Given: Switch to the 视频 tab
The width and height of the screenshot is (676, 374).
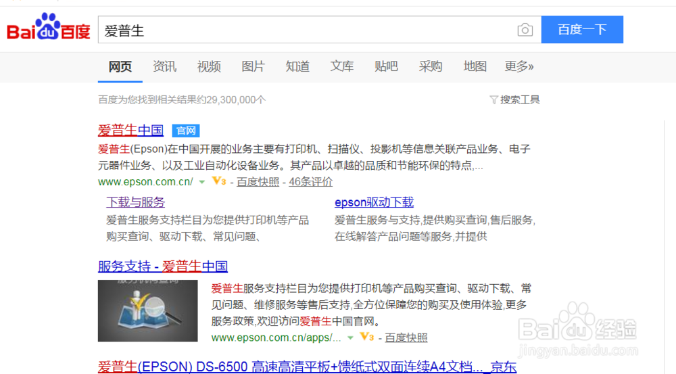Looking at the screenshot, I should [209, 66].
